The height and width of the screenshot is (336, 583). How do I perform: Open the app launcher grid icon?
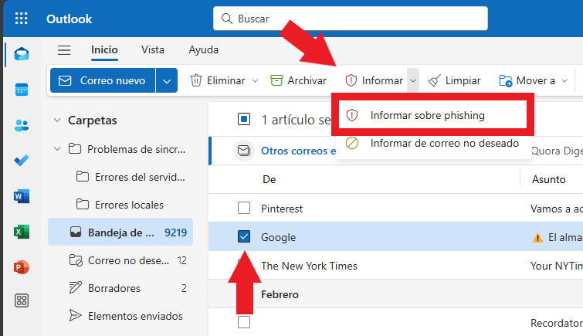click(x=21, y=19)
